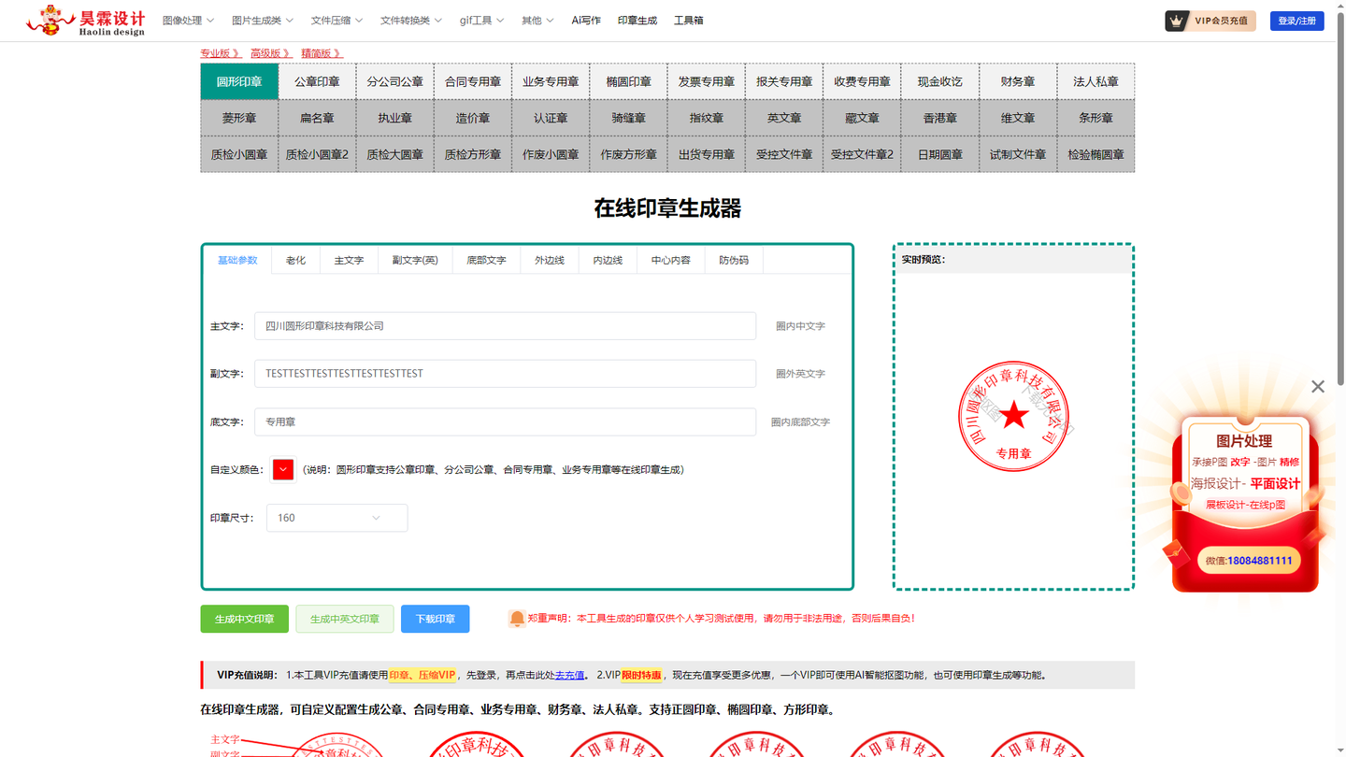Viewport: 1346px width, 757px height.
Task: Click the 生成中文印章 button
Action: pos(245,619)
